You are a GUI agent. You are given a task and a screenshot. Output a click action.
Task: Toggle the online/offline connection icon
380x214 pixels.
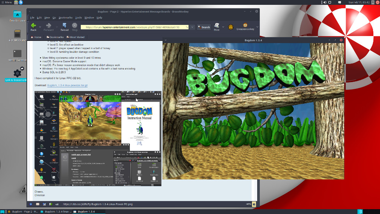(248, 204)
